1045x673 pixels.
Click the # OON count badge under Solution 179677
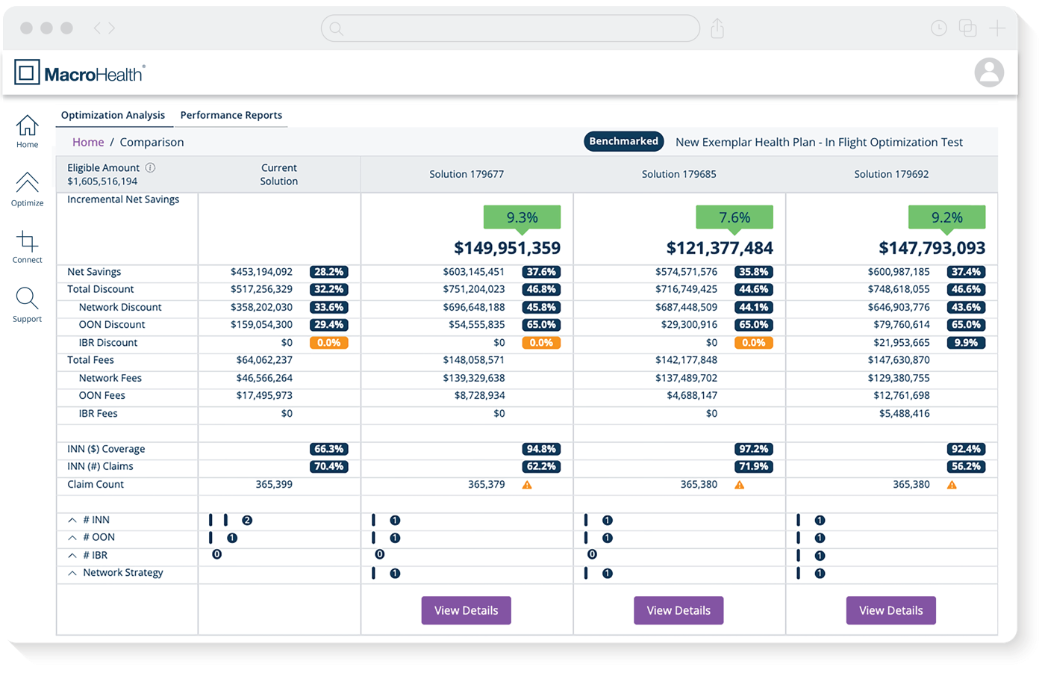pos(395,538)
